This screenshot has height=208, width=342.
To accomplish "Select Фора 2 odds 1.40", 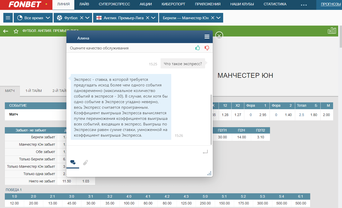I will 288,115.
